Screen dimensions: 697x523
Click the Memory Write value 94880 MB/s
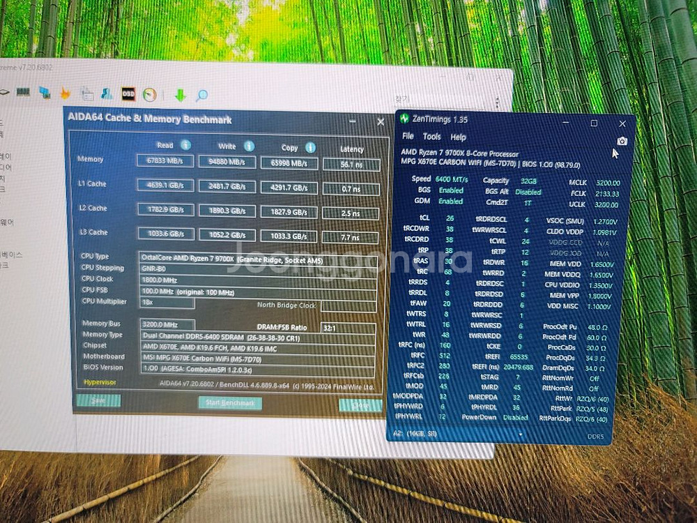click(227, 162)
